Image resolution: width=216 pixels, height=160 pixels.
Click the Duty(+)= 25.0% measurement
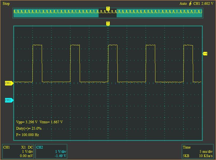click(x=29, y=128)
